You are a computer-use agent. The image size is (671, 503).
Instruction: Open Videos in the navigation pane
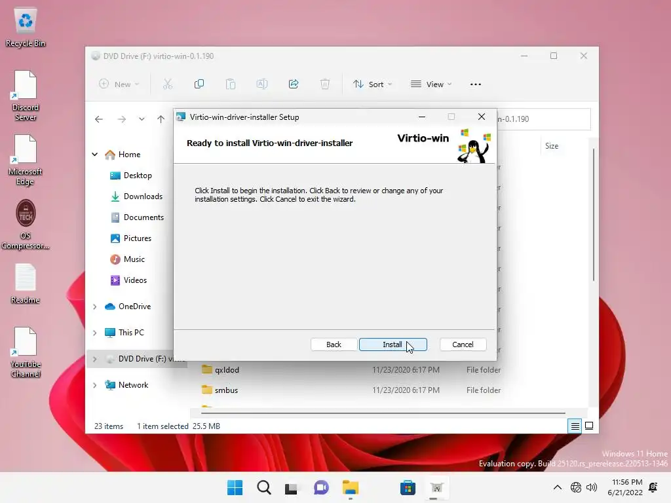(129, 280)
